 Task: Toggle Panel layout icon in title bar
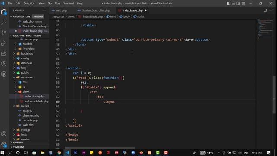233,3
